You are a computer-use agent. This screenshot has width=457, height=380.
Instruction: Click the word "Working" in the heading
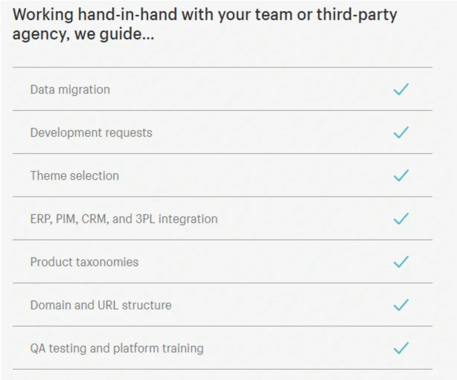point(43,15)
